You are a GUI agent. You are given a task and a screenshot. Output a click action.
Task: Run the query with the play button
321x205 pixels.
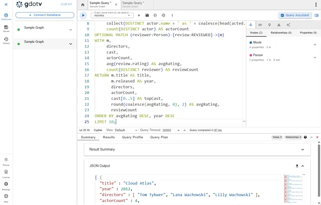pos(83,16)
